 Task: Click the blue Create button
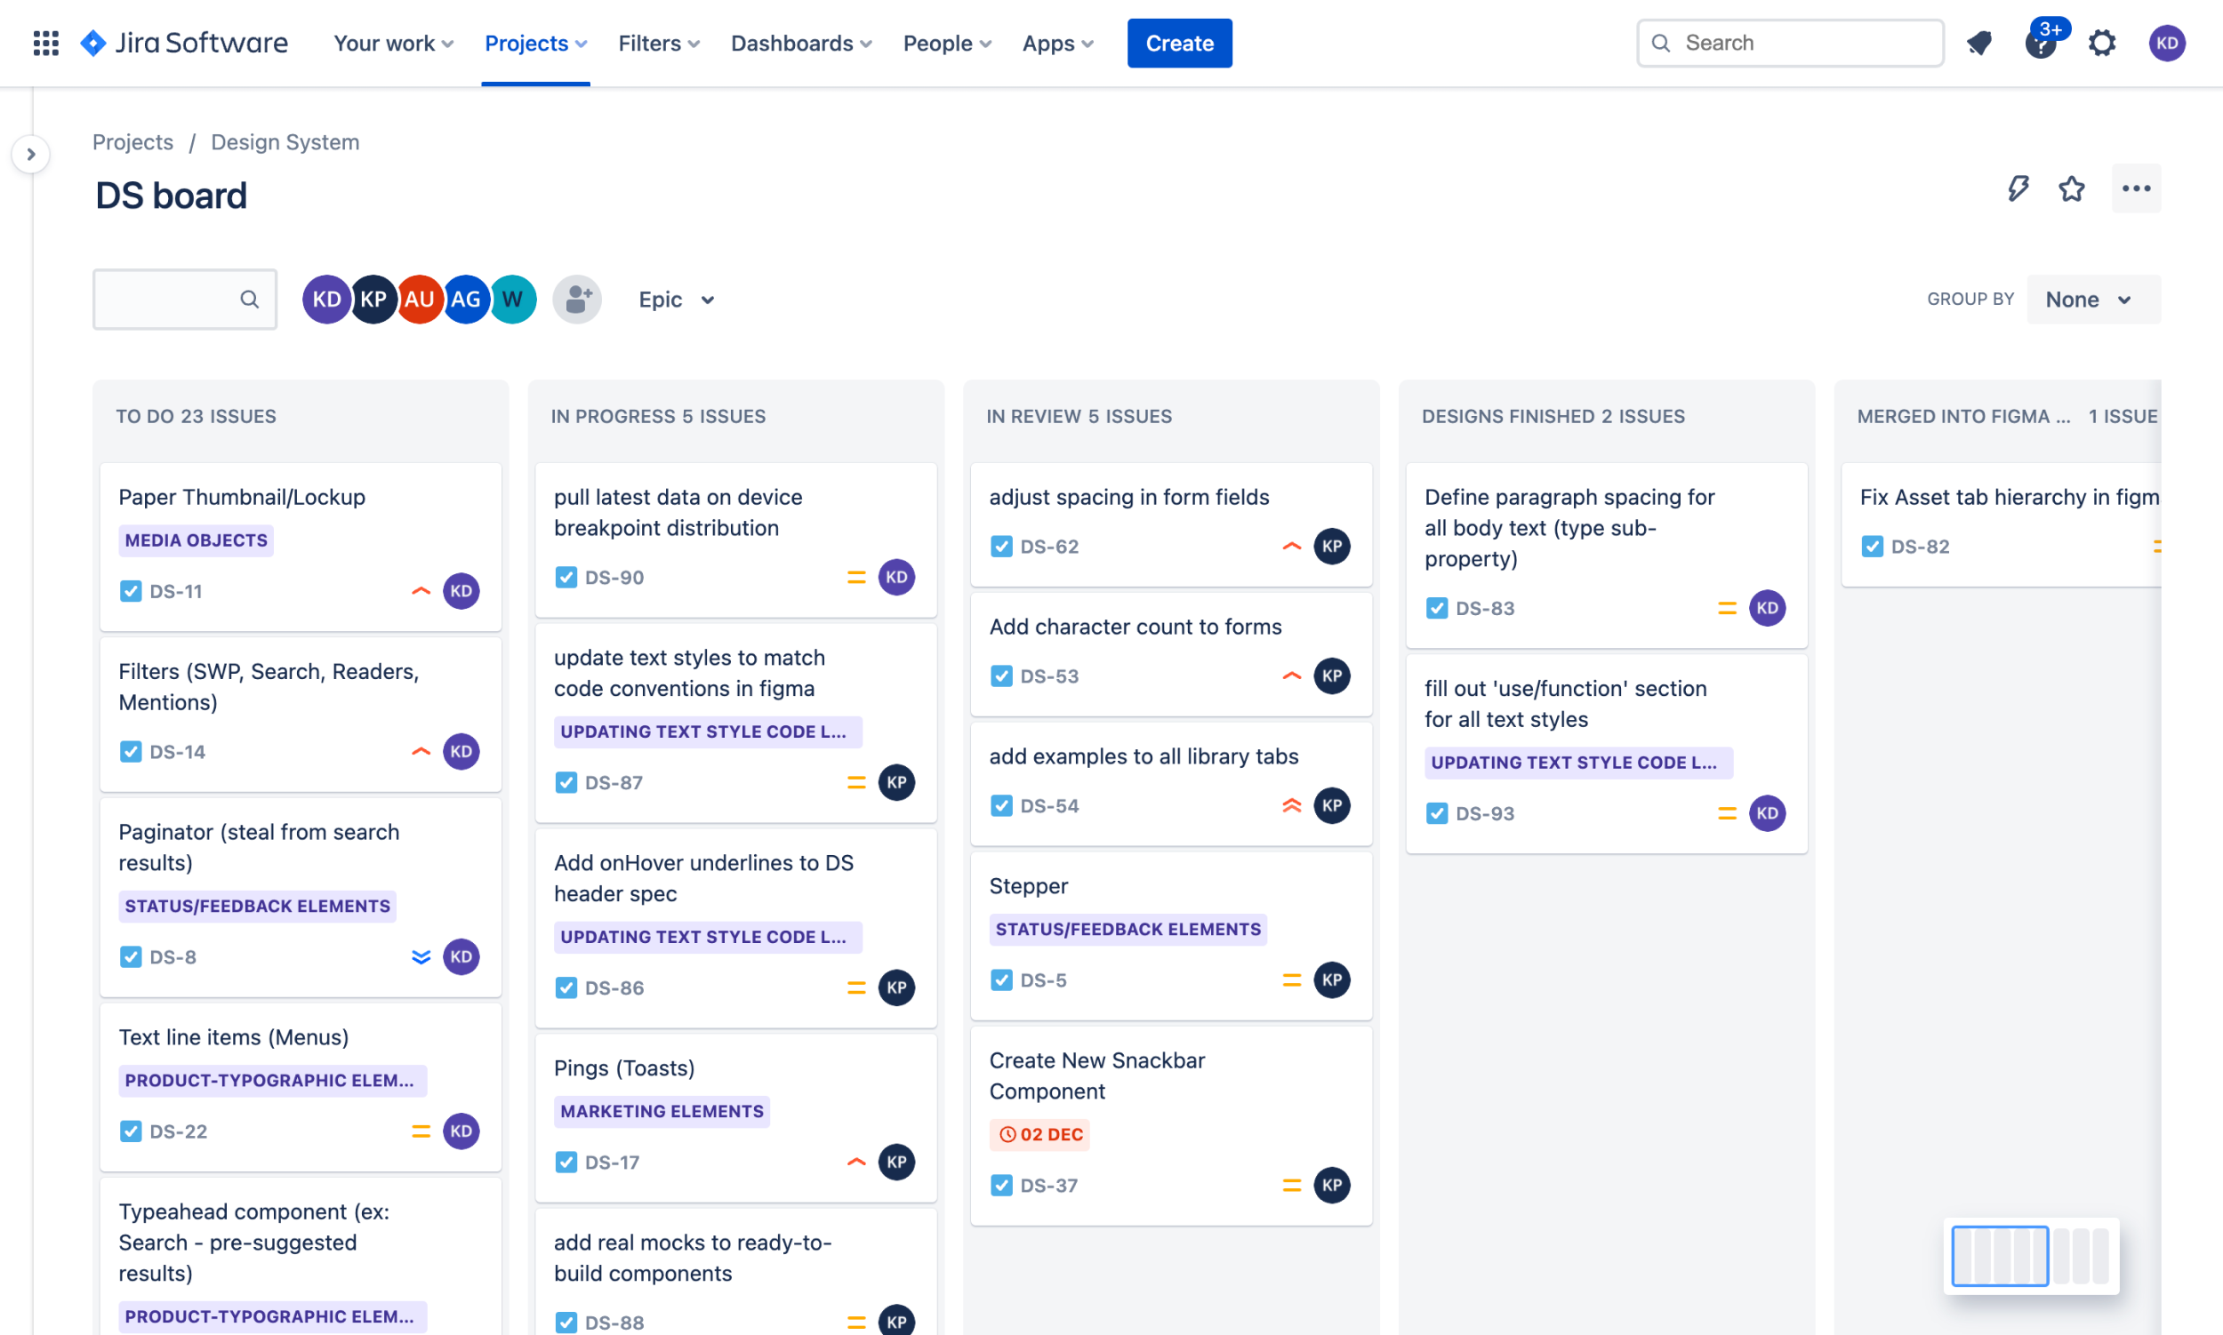pyautogui.click(x=1179, y=43)
